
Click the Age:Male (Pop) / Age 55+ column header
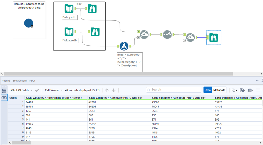pyautogui.click(x=116, y=98)
